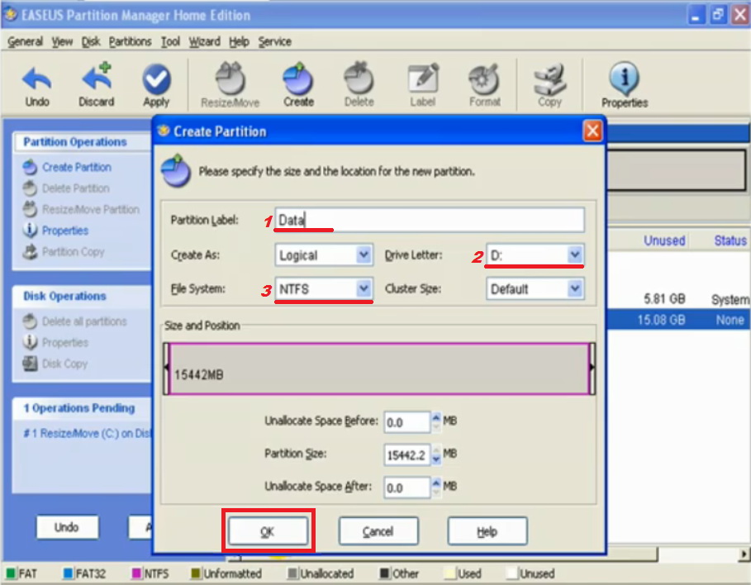Click Properties icon under Partition Operations
This screenshot has height=585, width=751.
(30, 231)
